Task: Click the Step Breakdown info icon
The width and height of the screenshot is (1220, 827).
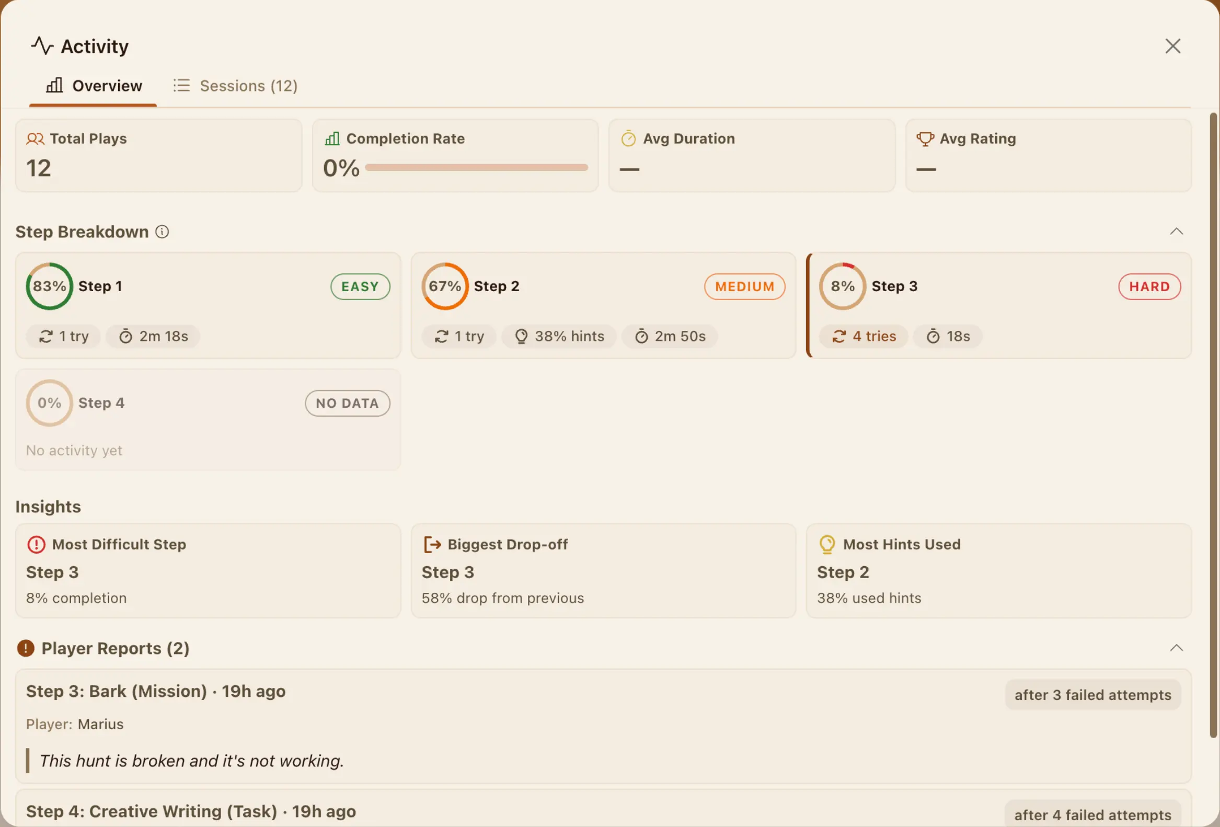Action: tap(162, 232)
